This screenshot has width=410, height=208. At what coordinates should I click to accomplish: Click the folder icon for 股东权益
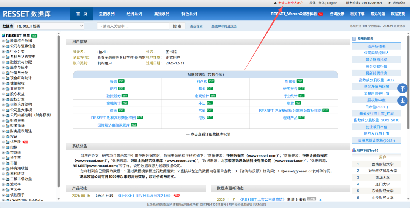tap(8, 94)
